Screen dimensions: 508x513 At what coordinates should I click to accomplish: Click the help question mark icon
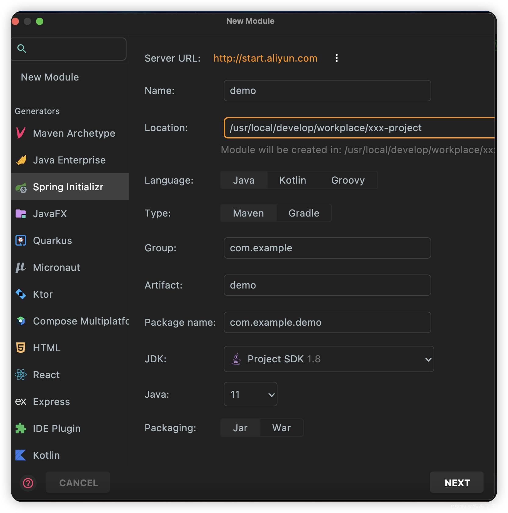tap(28, 483)
